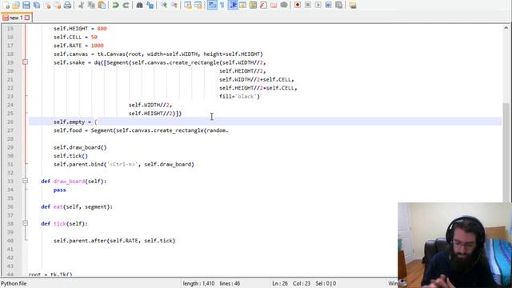Open the Function List panel
Screen dimensions: 512x288
point(263,5)
